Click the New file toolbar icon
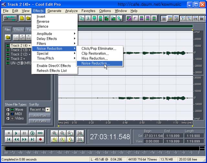Image resolution: width=207 pixels, height=163 pixels. [22, 18]
